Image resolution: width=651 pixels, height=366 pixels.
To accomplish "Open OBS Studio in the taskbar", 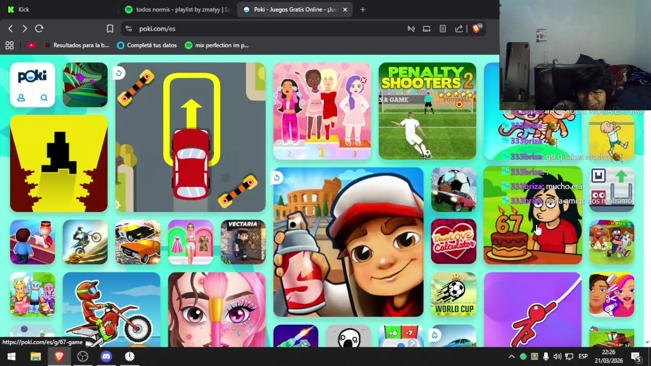I will [x=82, y=356].
